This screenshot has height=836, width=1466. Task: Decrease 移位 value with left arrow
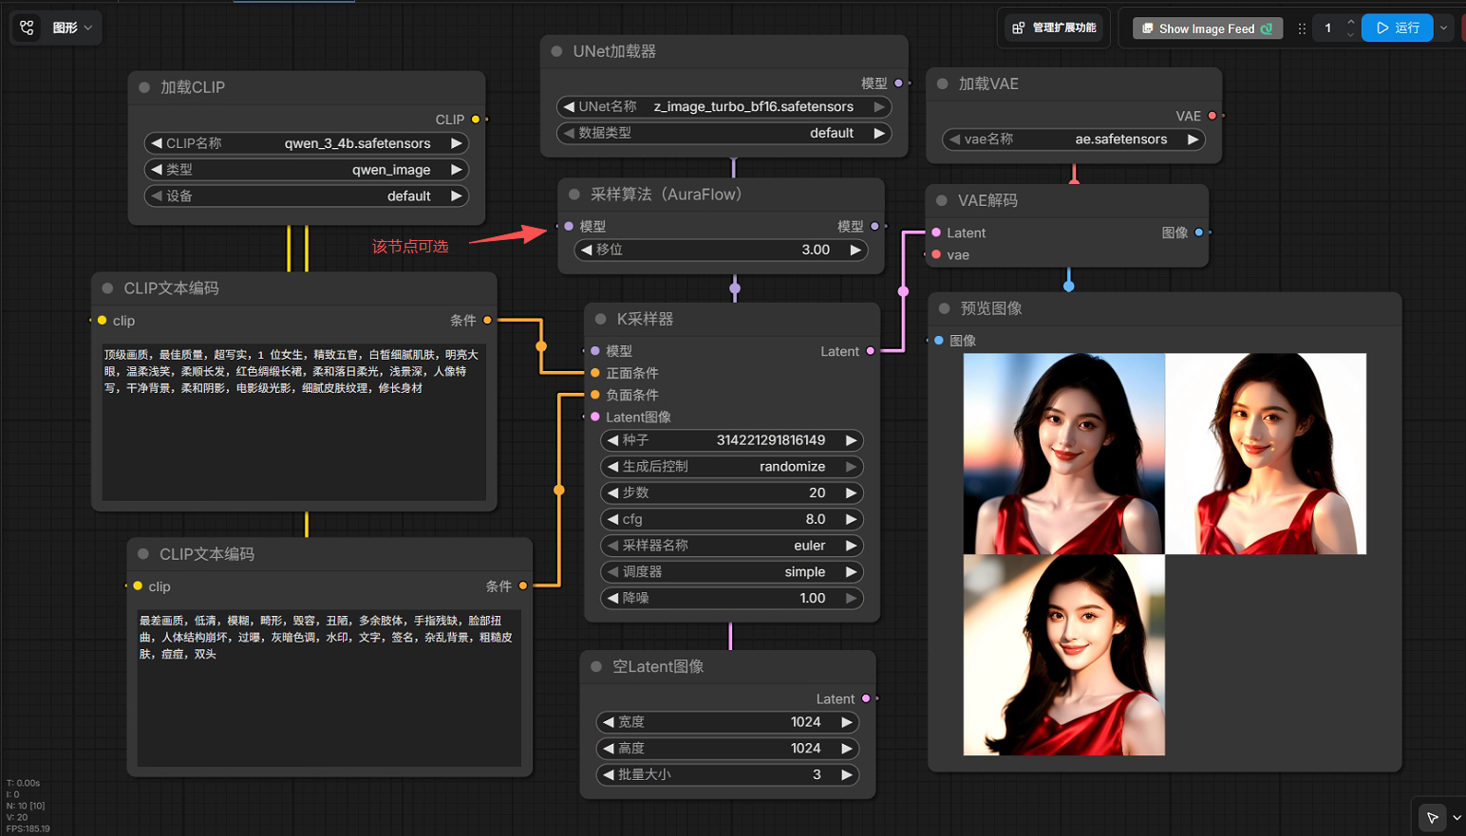pos(588,250)
